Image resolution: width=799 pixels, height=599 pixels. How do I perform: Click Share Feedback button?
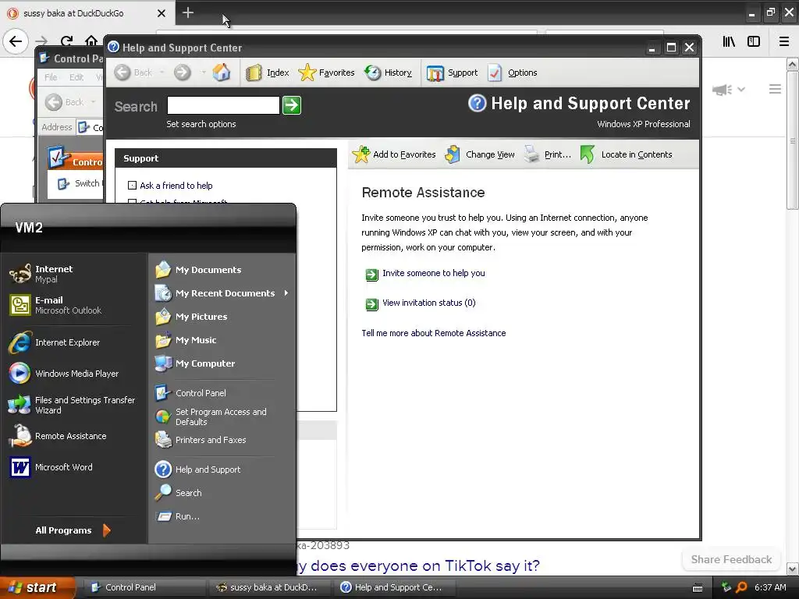click(x=731, y=559)
